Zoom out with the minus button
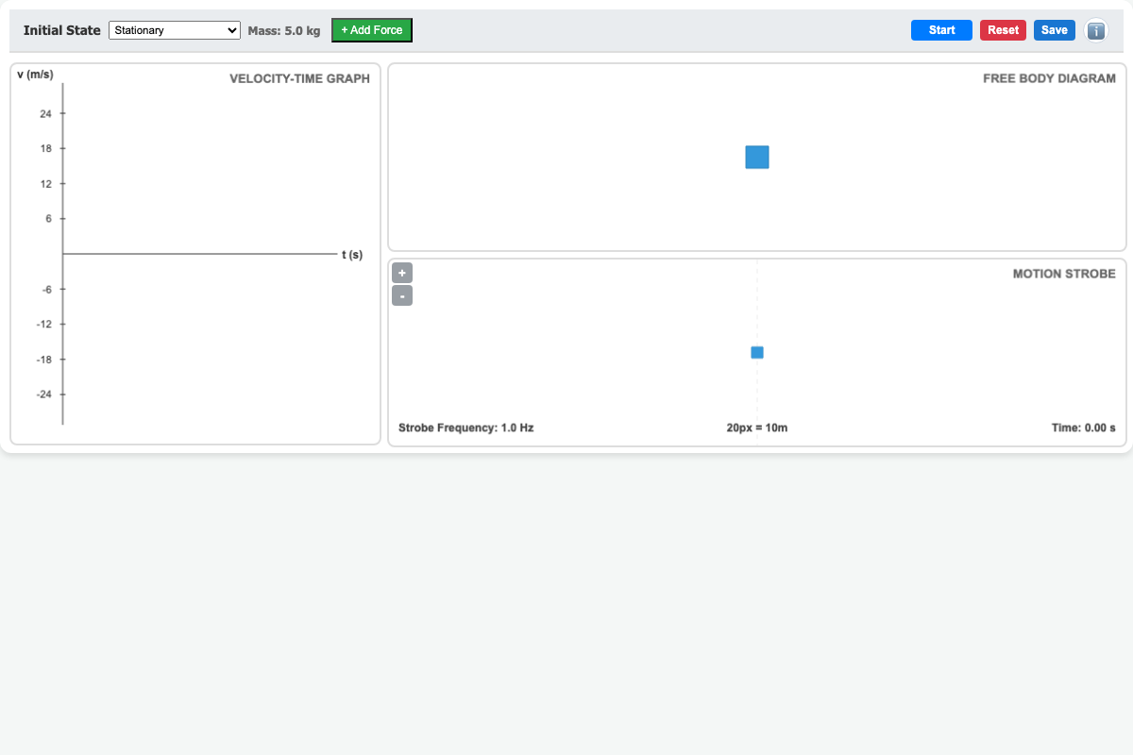The width and height of the screenshot is (1133, 755). [402, 296]
